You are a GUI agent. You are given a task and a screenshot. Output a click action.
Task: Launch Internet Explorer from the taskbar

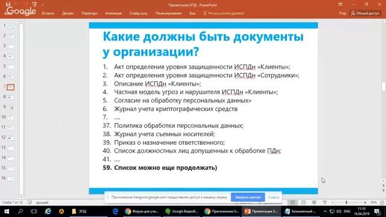(48, 212)
